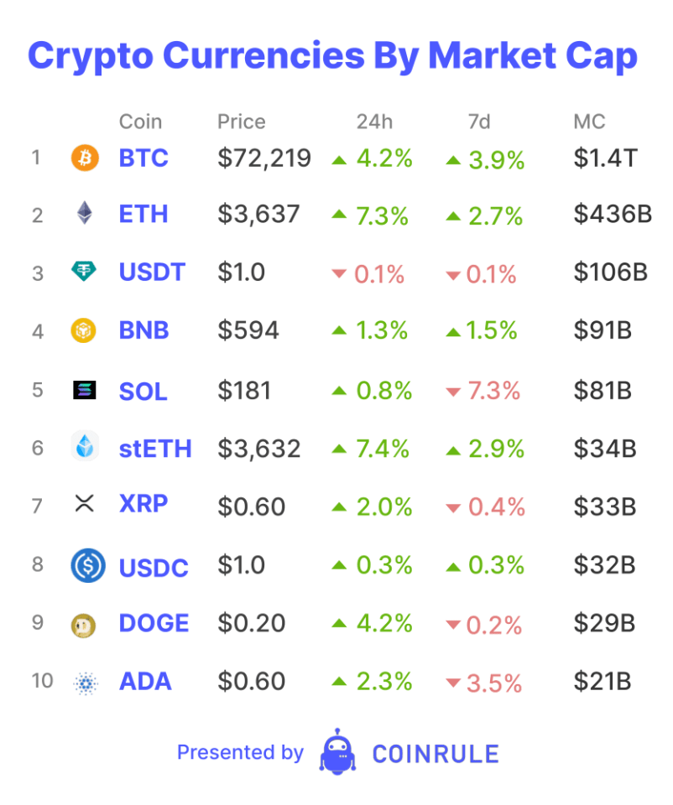Click the BNB yellow coin icon
This screenshot has width=673, height=805.
click(x=83, y=330)
